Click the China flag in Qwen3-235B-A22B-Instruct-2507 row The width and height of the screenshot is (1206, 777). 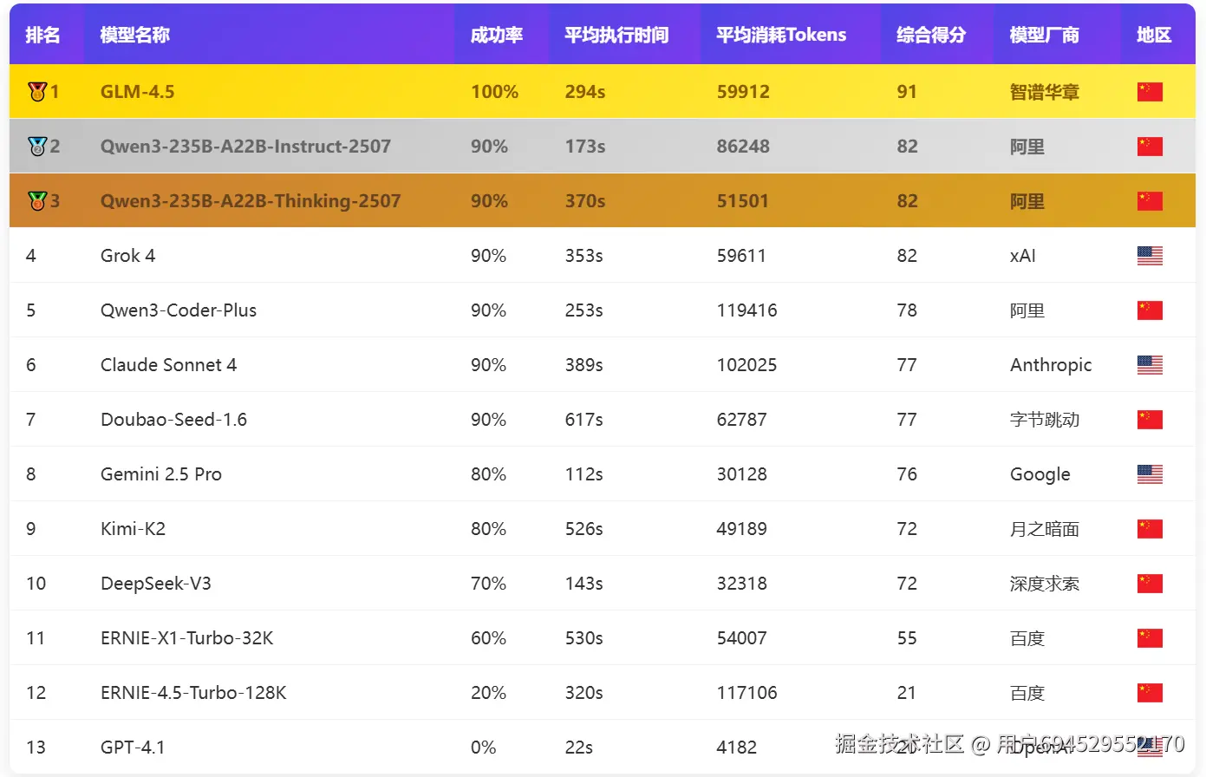click(x=1150, y=147)
